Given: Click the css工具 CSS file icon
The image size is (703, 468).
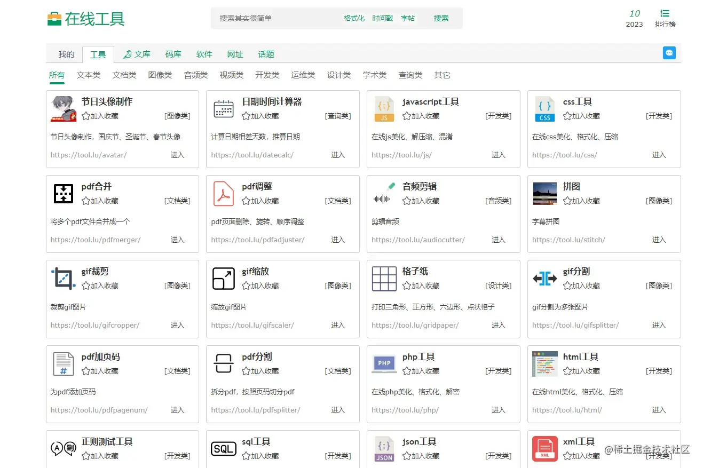Looking at the screenshot, I should coord(545,109).
